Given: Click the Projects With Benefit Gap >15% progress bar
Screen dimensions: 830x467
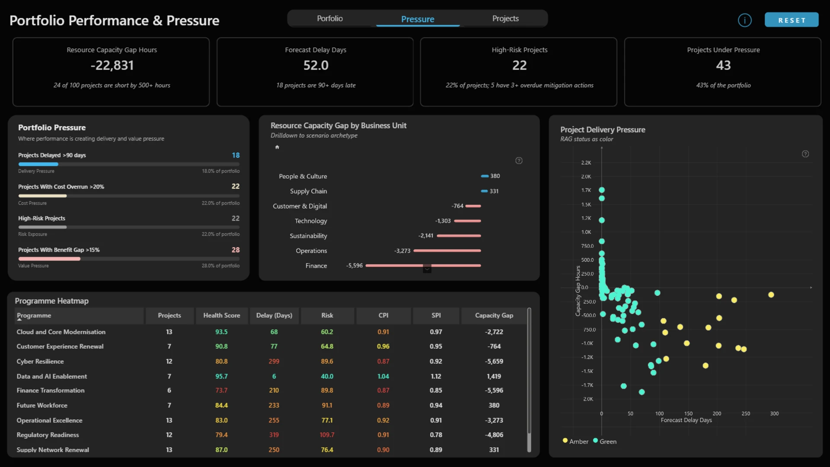Looking at the screenshot, I should 129,259.
